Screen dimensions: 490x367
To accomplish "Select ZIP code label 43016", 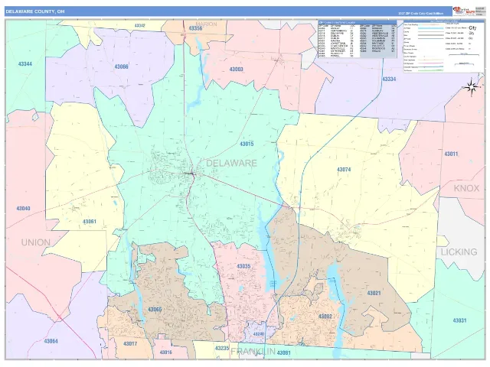I will coord(165,352).
